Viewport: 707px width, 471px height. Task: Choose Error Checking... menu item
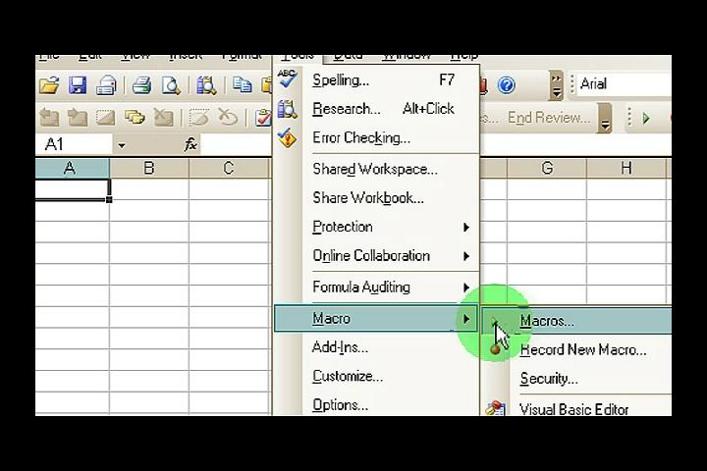376,137
